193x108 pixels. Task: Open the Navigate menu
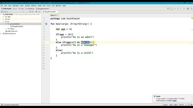pos(16,6)
